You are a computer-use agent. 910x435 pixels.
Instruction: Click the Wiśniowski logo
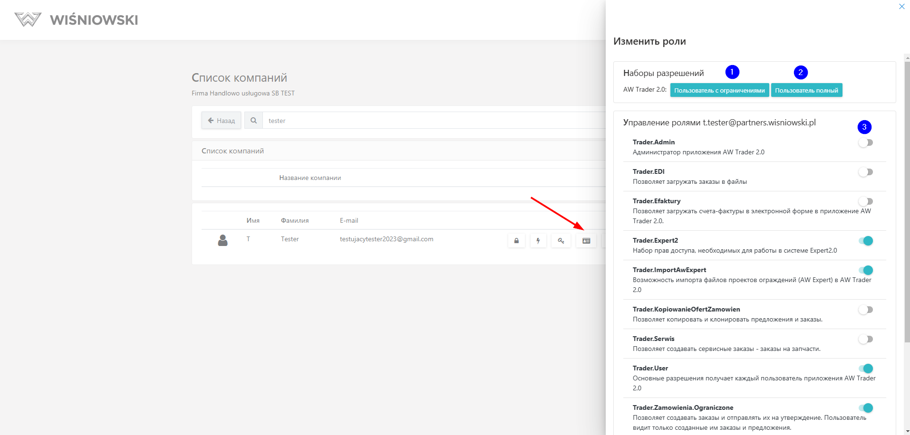[x=76, y=19]
